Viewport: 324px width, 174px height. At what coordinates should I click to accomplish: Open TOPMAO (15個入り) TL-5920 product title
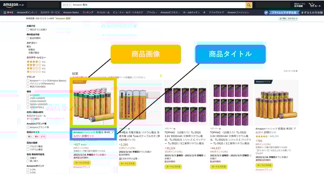pos(231,138)
